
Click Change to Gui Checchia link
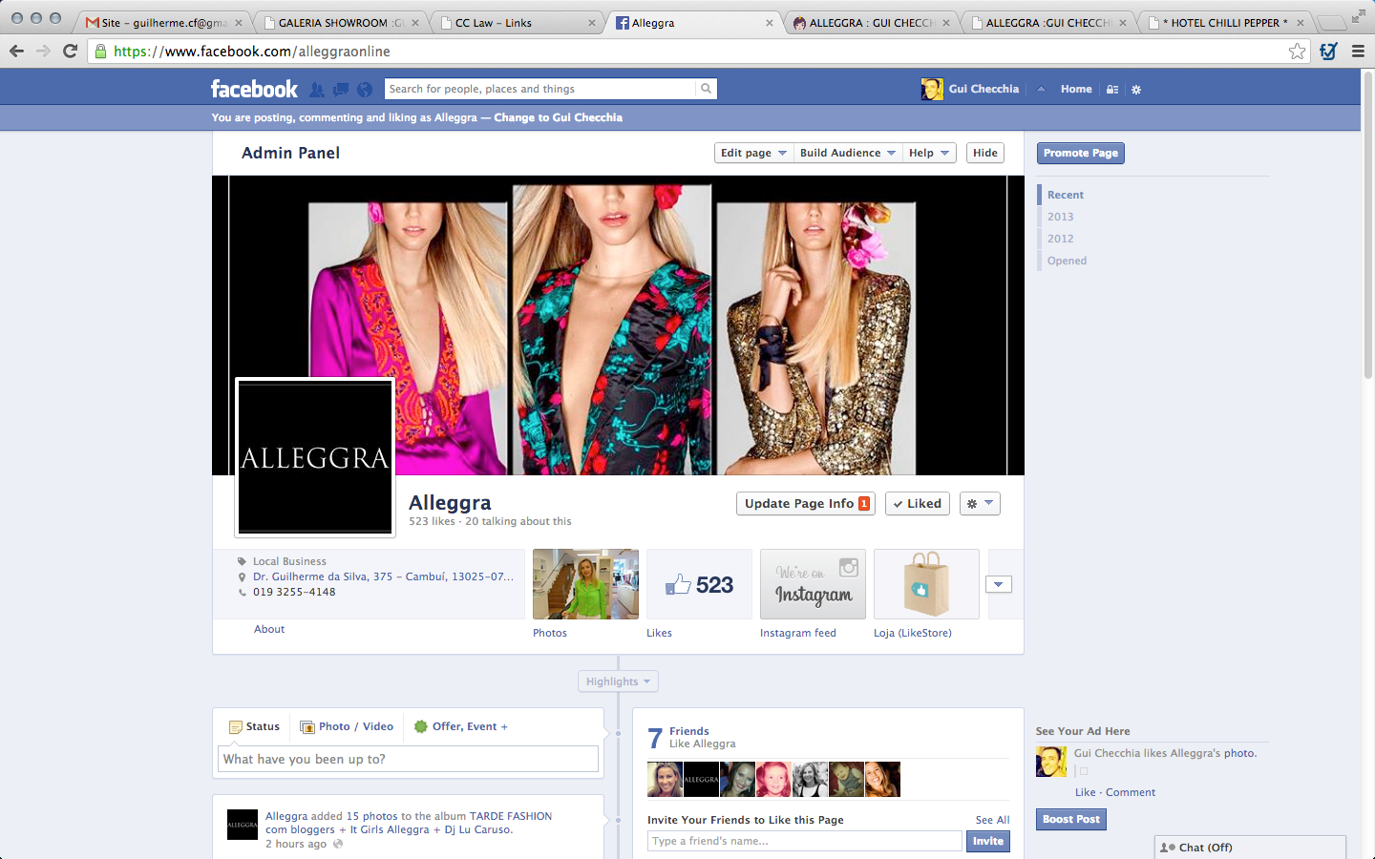tap(558, 117)
